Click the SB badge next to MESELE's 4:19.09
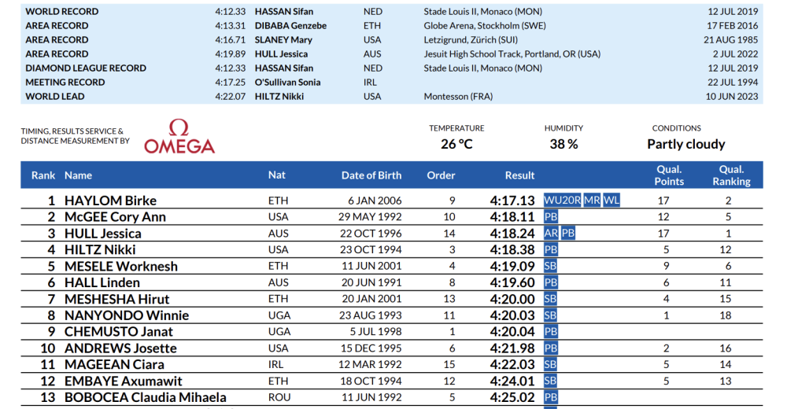Screen dimensions: 787x409 551,267
